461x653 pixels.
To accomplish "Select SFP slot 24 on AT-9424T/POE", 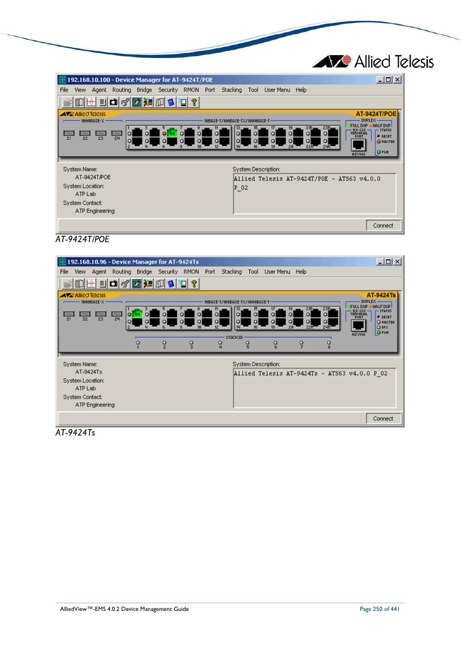I will [x=117, y=133].
